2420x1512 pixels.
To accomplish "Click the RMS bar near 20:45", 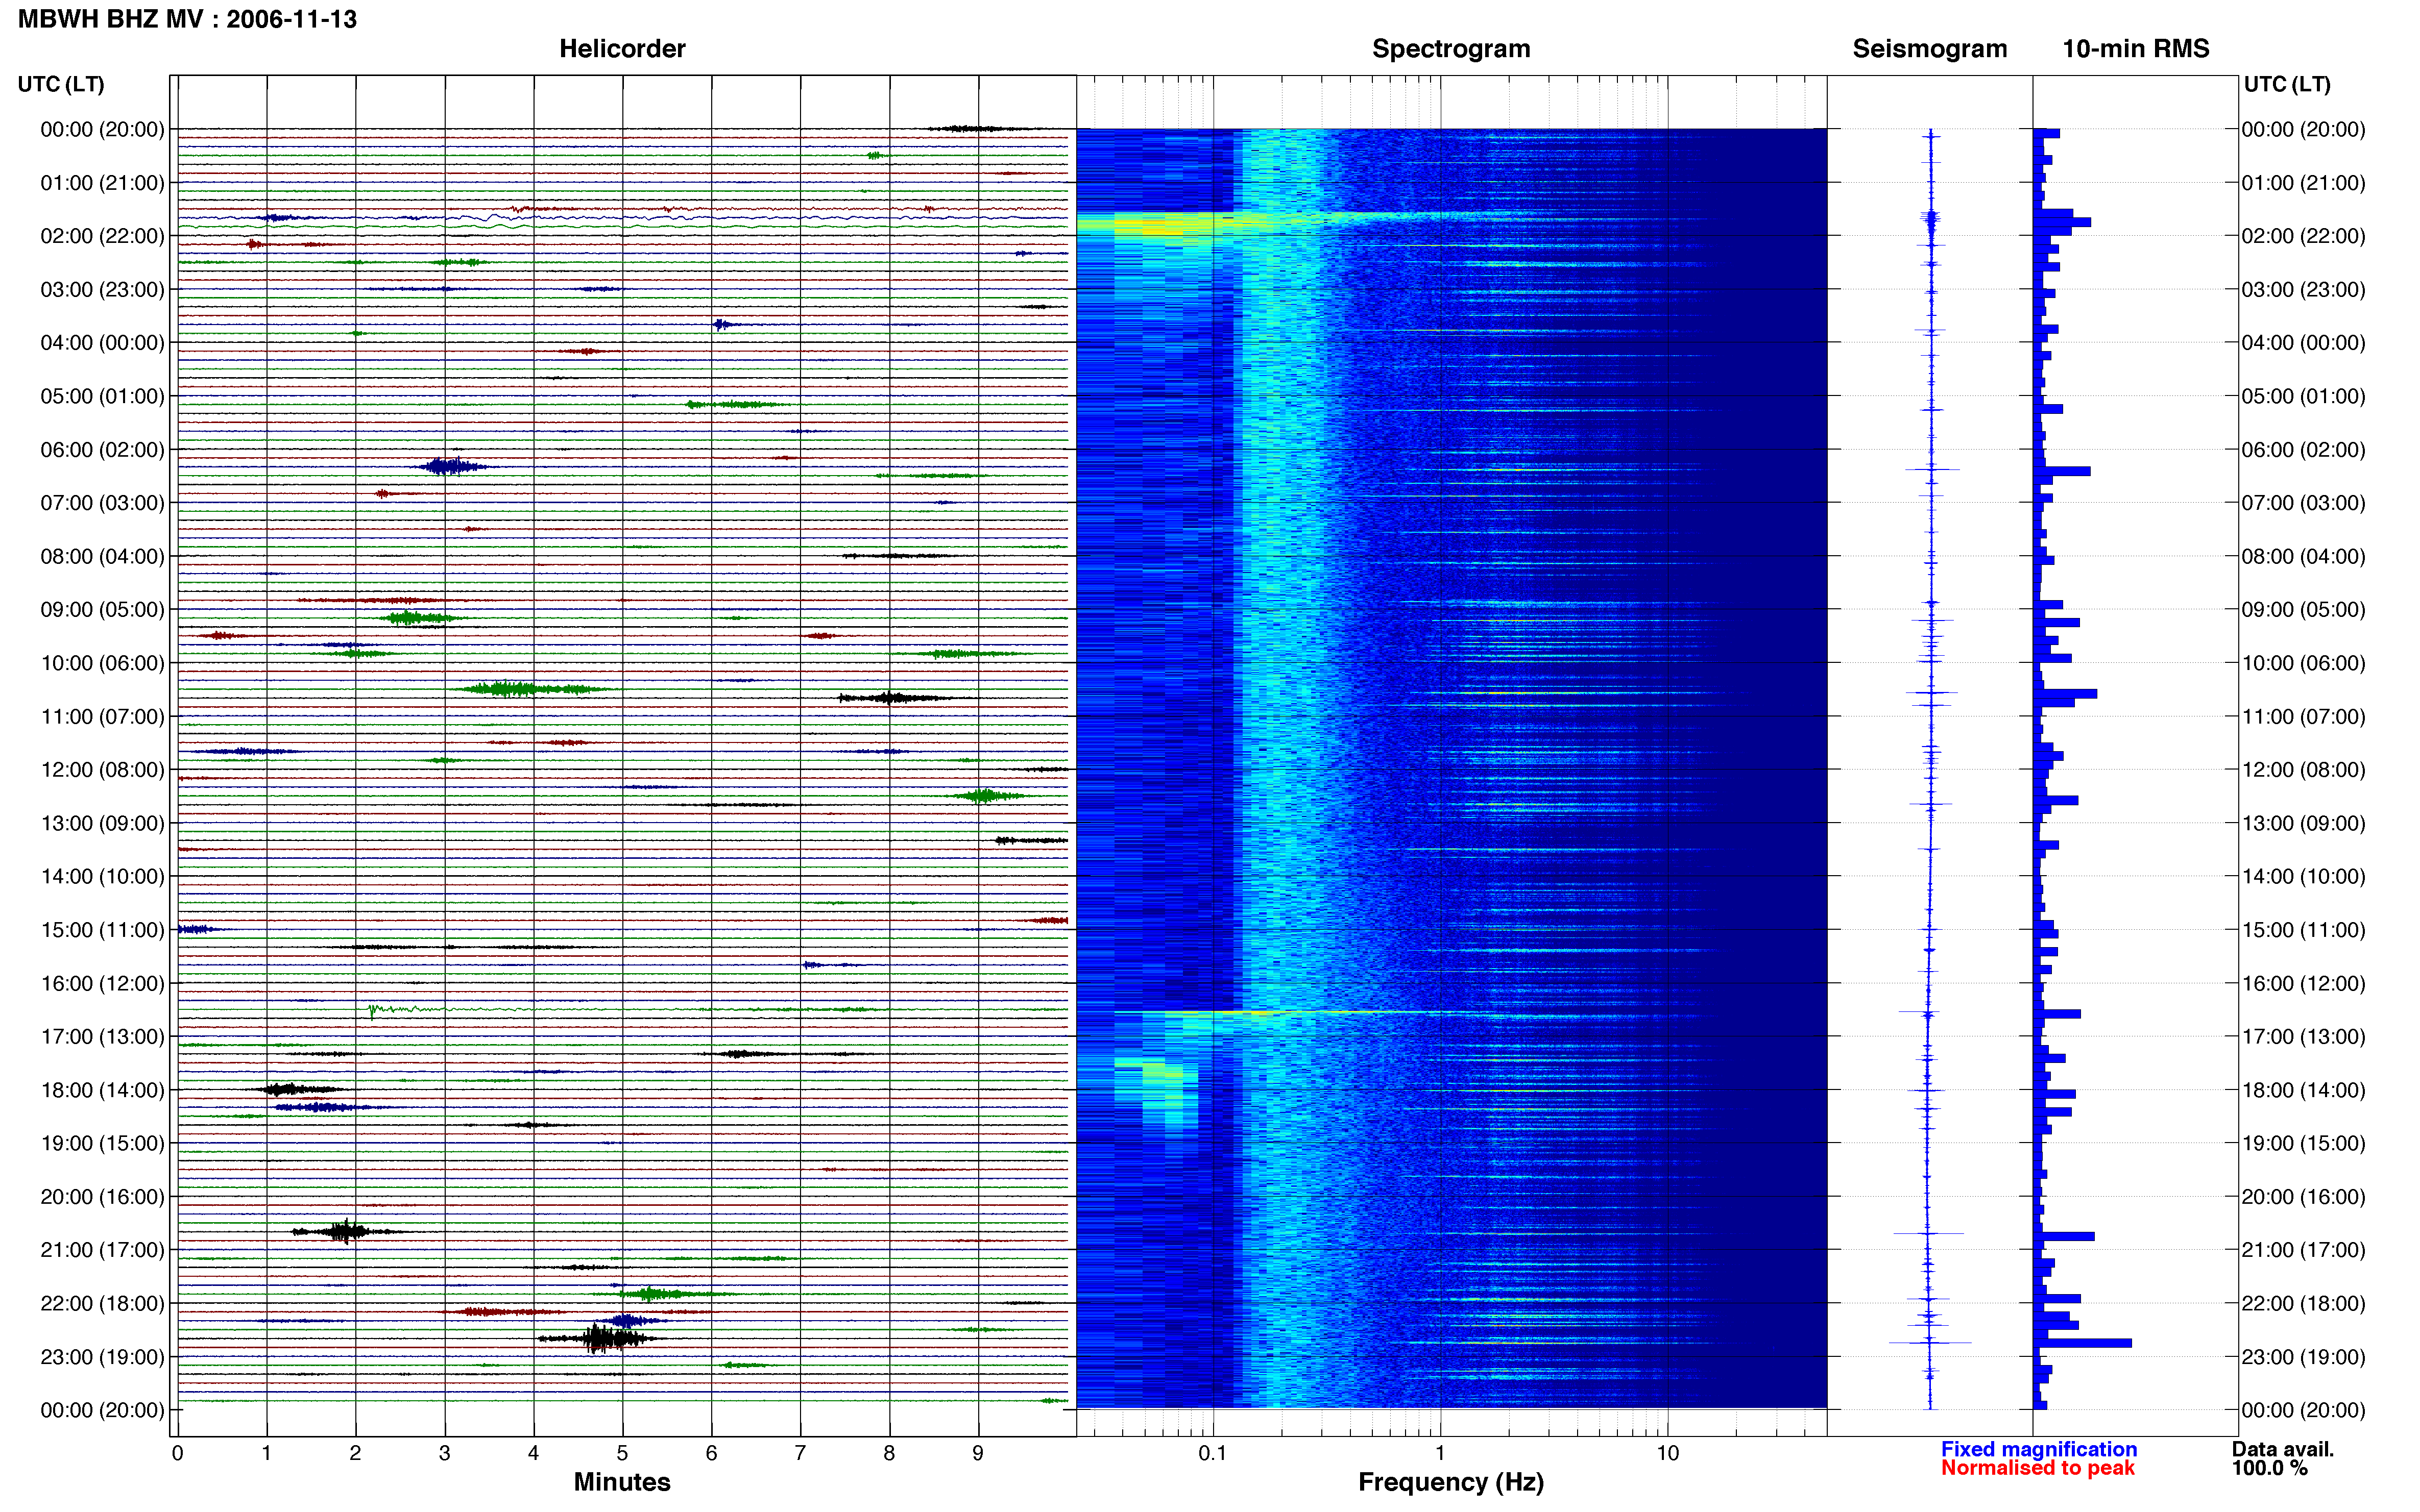I will 2065,1236.
